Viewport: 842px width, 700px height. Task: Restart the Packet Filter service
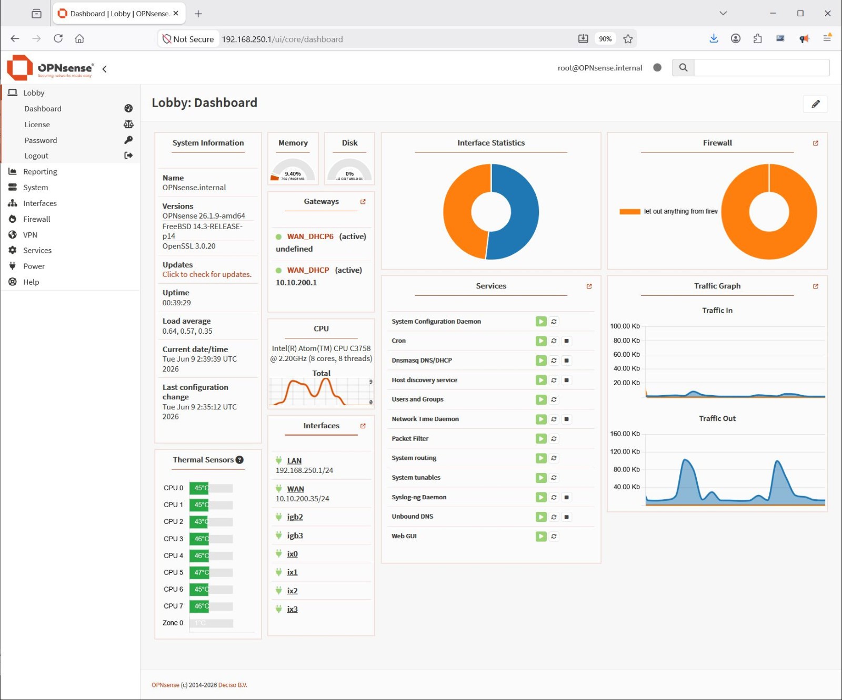click(554, 439)
